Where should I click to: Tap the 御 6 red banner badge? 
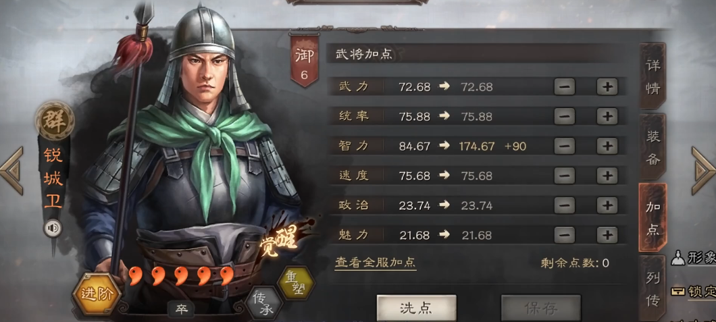point(305,61)
